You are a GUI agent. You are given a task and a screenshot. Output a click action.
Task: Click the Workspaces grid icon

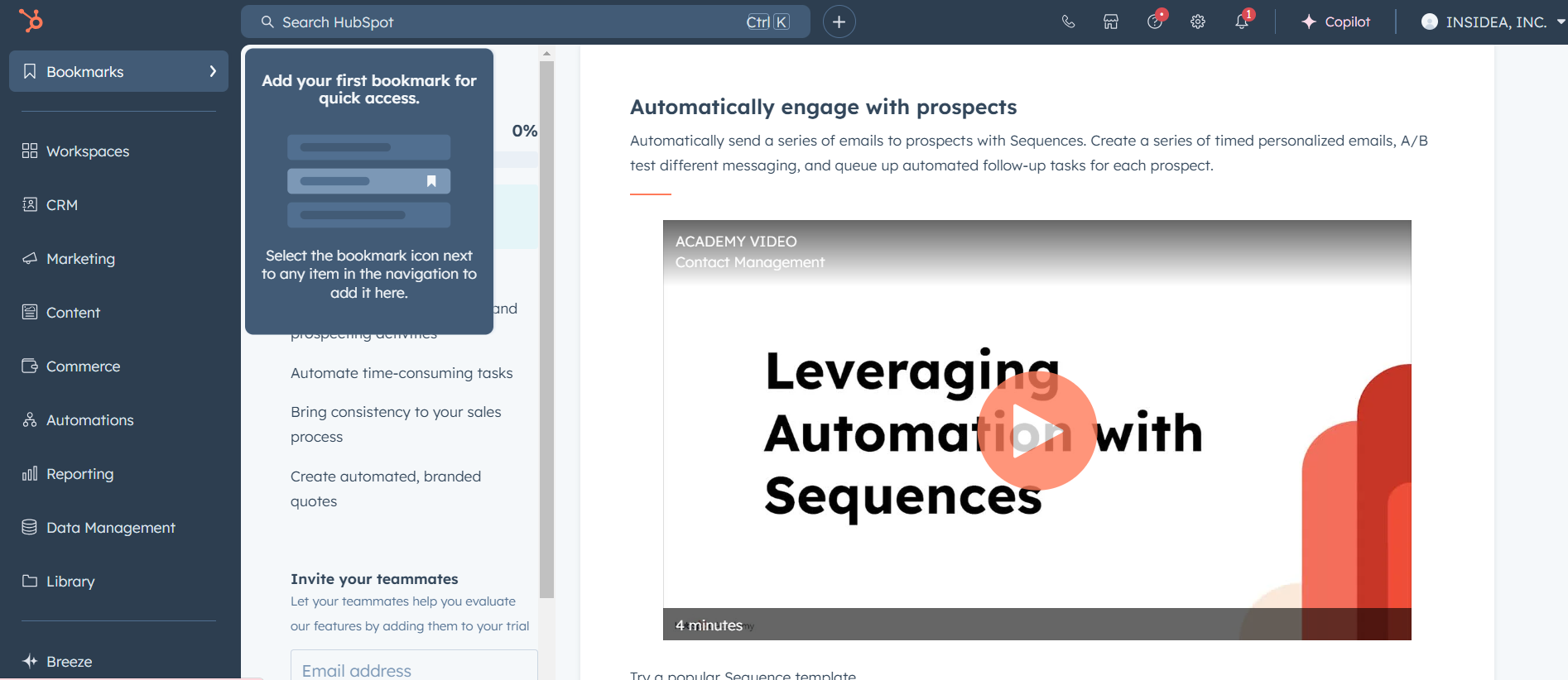tap(30, 151)
